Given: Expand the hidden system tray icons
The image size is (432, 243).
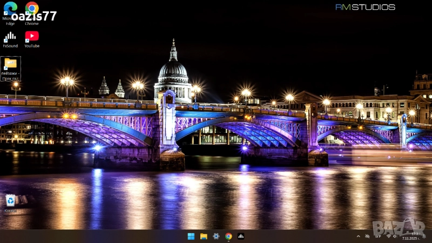Looking at the screenshot, I should [358, 236].
